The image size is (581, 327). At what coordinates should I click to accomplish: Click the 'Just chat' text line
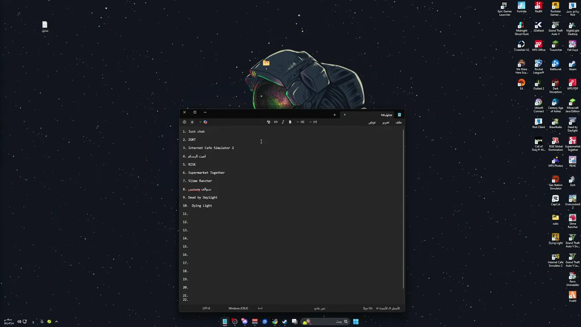click(197, 132)
